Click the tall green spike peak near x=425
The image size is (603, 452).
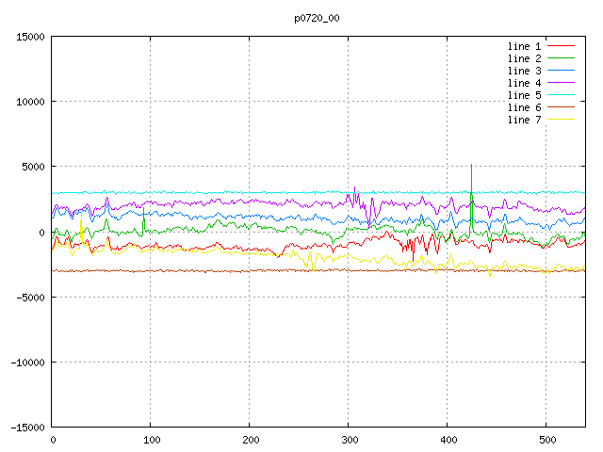click(471, 166)
